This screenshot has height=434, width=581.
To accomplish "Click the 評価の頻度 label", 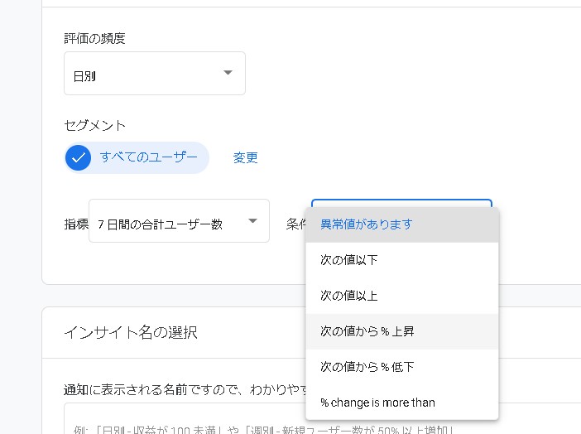I will 94,38.
